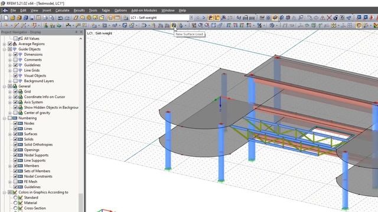Select the Solid Orthotropies tree label
Viewport: 378px width, 212px height.
[x=38, y=144]
